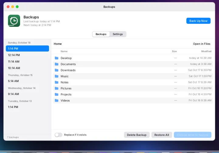This screenshot has height=153, width=219.
Task: Select the Backups tab
Action: click(101, 34)
